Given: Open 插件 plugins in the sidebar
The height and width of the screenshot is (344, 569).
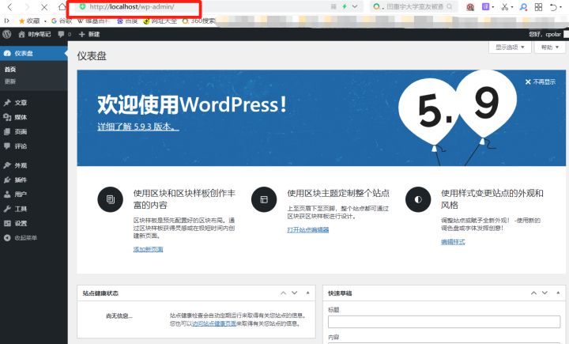Looking at the screenshot, I should coord(33,180).
